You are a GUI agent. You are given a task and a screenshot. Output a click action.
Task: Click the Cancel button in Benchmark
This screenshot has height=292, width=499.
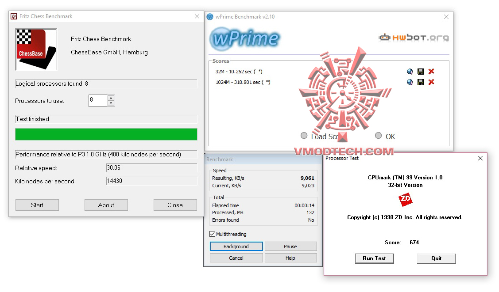(236, 258)
